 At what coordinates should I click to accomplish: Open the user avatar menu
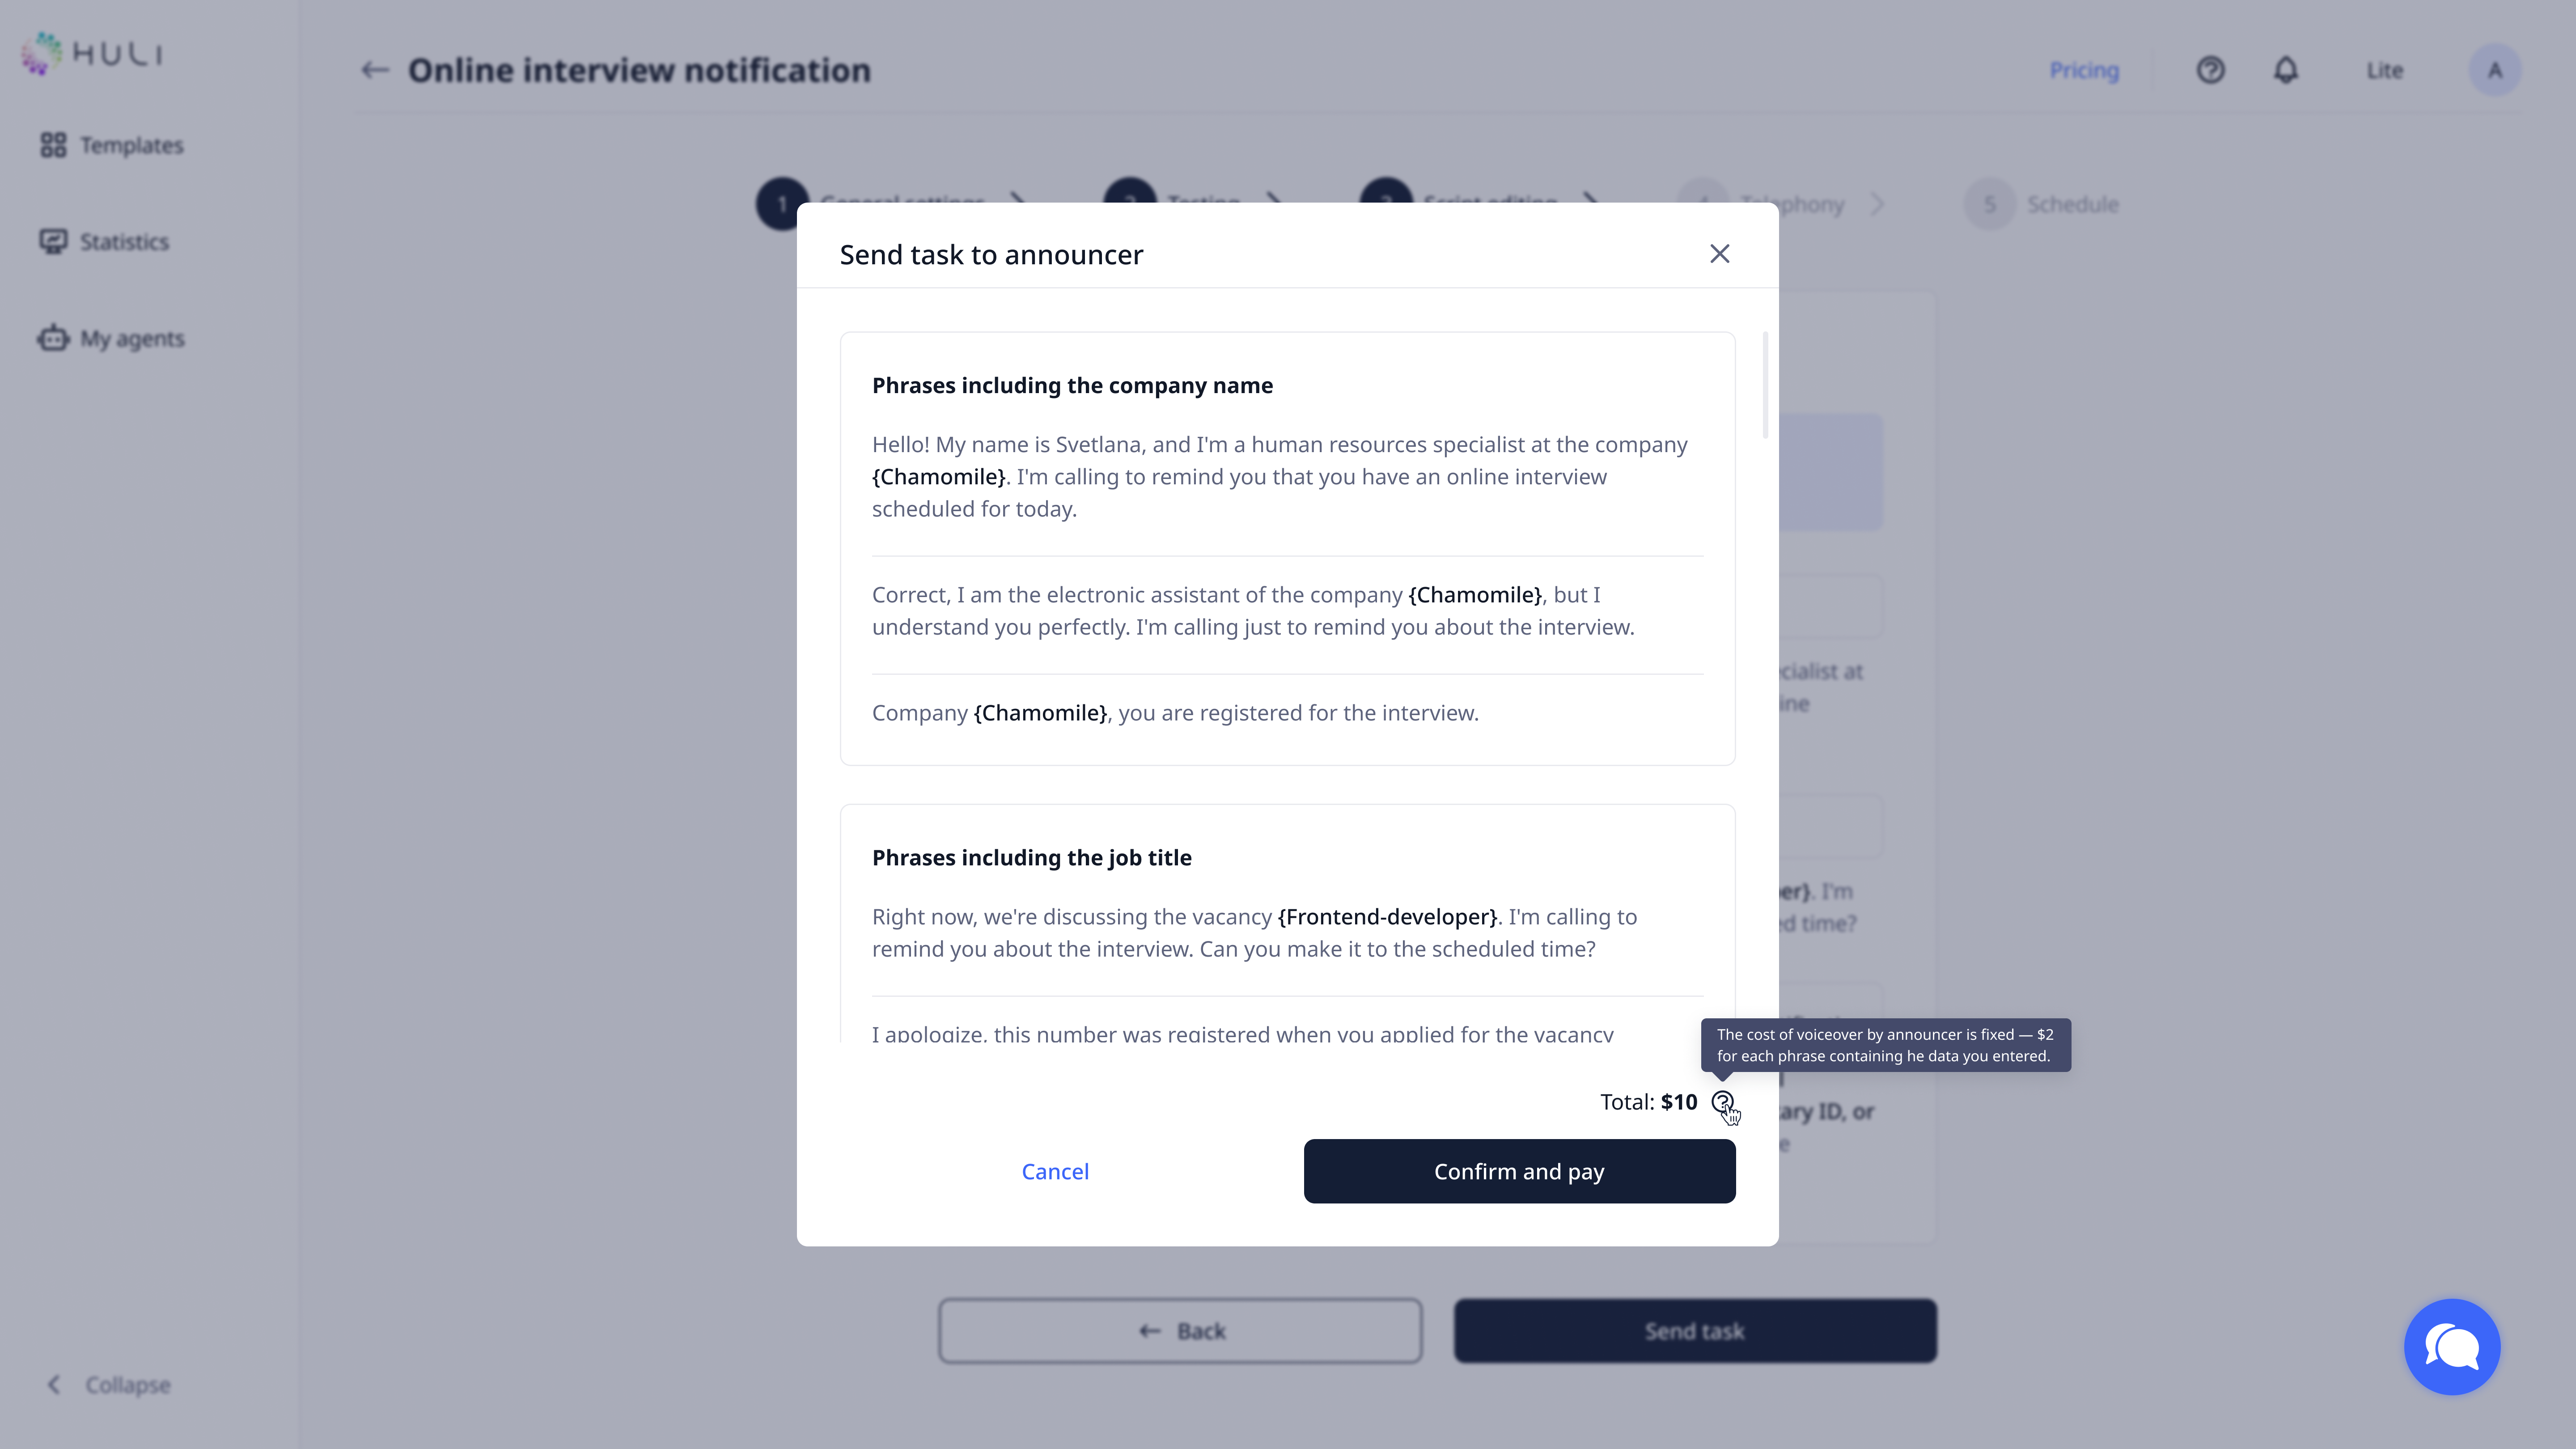click(2495, 70)
